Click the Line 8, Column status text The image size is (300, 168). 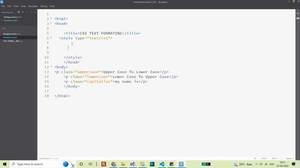[45, 159]
